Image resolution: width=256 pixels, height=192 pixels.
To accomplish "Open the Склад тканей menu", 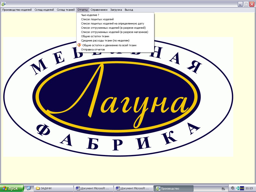I will coord(66,10).
